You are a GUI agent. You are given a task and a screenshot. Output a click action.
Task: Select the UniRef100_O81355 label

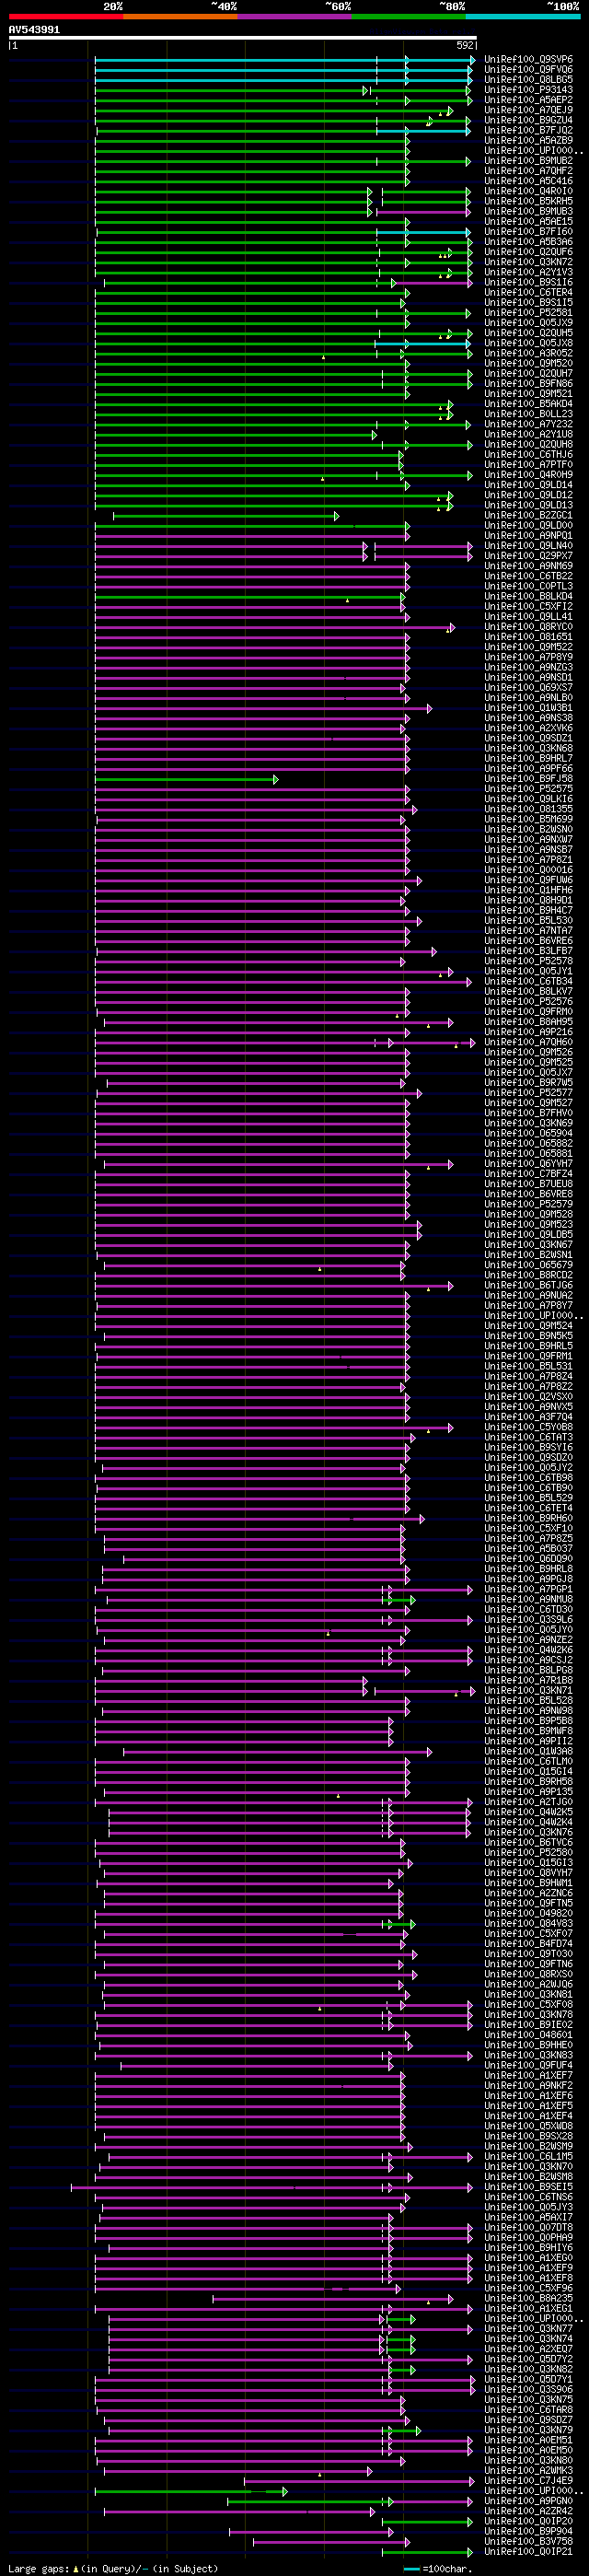(x=528, y=809)
